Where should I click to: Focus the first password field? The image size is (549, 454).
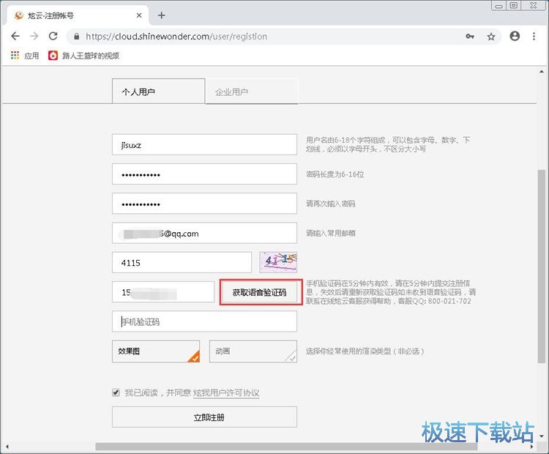point(204,174)
